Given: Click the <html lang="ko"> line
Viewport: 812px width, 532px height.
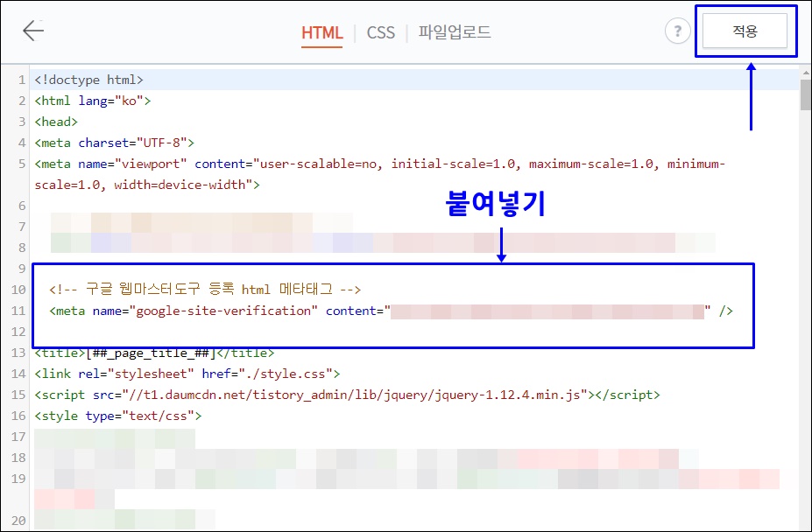Looking at the screenshot, I should [93, 101].
